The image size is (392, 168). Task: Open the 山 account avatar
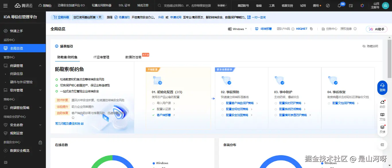tap(385, 5)
